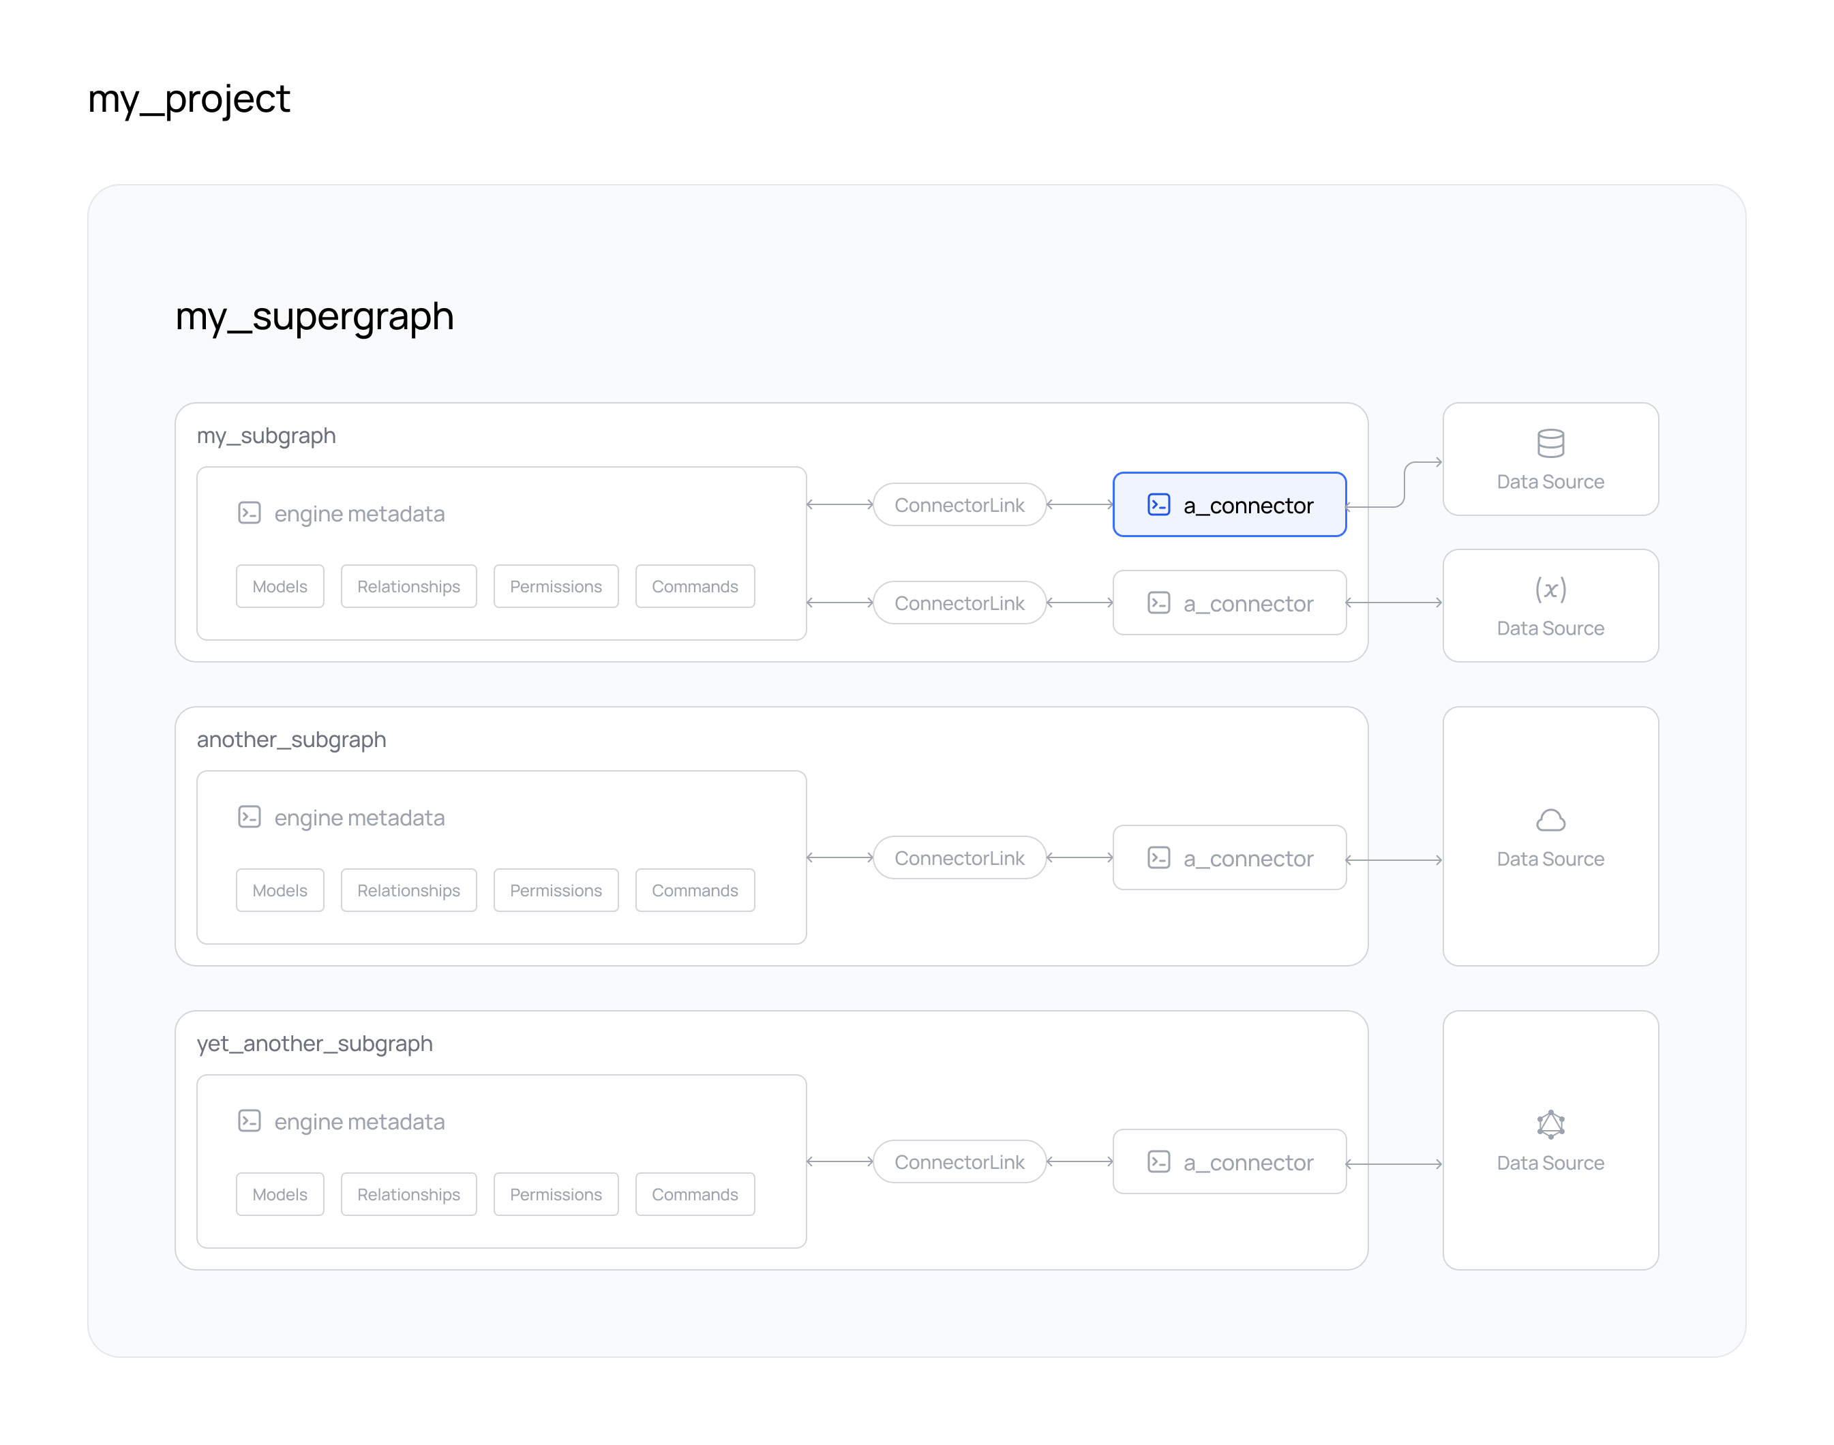Viewport: 1834px width, 1445px height.
Task: Click the engine metadata icon in yet_another_subgraph
Action: tap(250, 1119)
